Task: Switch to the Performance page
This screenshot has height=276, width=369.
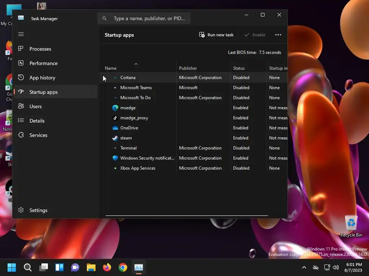Action: 56,63
